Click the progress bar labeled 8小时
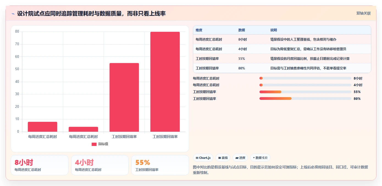 coord(305,78)
